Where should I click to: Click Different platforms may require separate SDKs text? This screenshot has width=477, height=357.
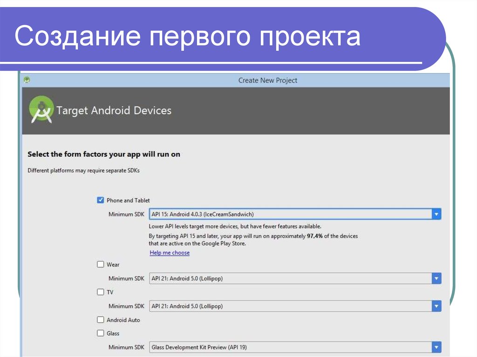pyautogui.click(x=84, y=170)
